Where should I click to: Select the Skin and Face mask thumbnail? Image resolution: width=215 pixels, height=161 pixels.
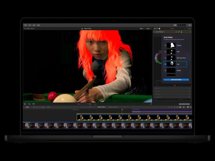point(171,58)
